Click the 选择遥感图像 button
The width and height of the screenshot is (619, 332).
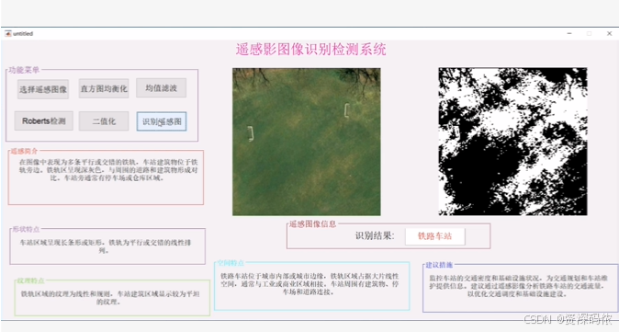click(43, 89)
